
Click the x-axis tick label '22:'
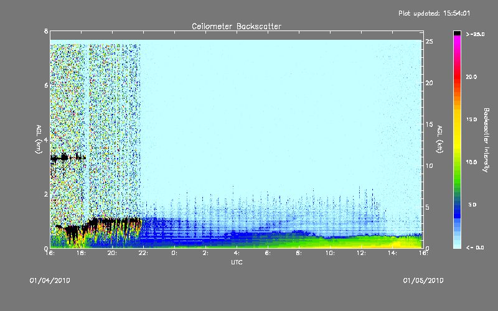pyautogui.click(x=143, y=253)
